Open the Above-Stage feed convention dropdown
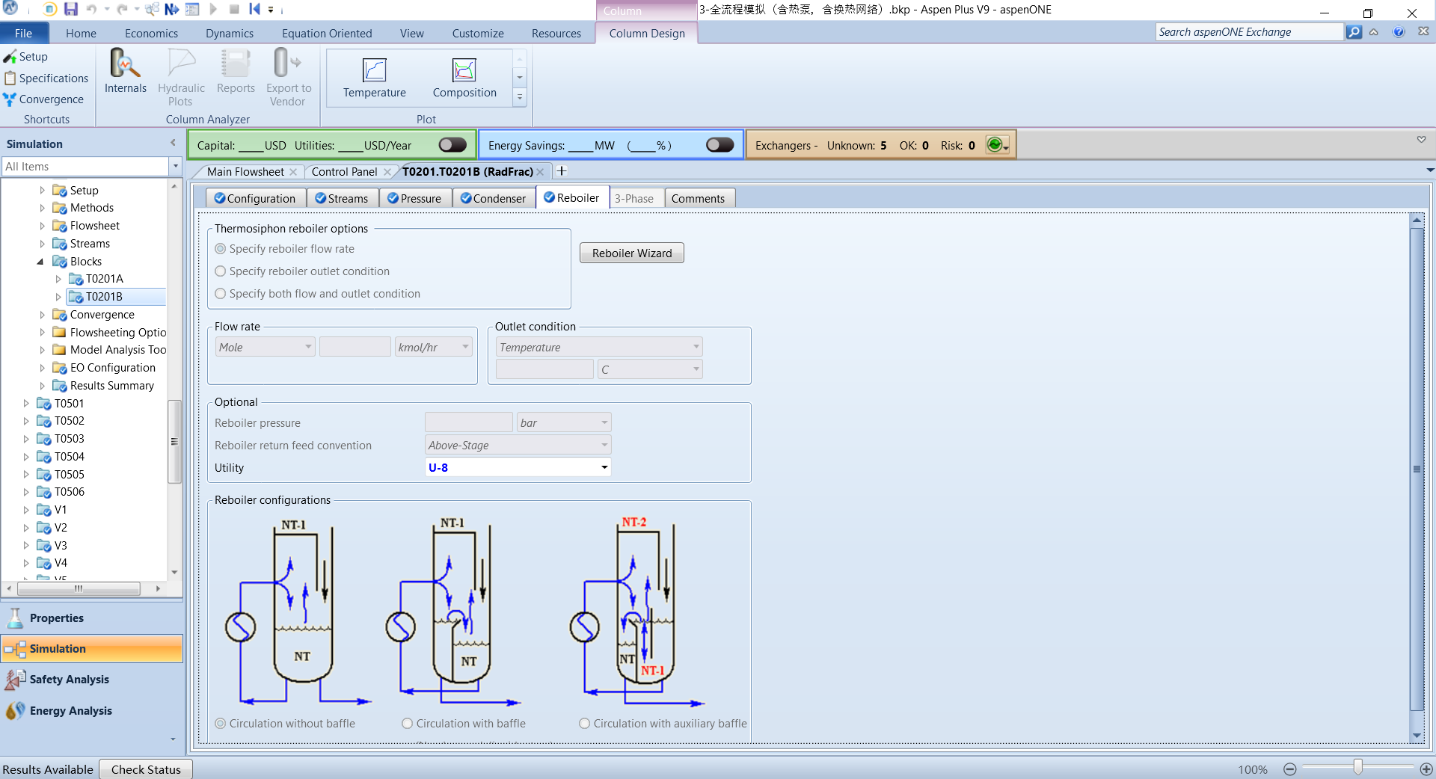The width and height of the screenshot is (1436, 779). [604, 446]
